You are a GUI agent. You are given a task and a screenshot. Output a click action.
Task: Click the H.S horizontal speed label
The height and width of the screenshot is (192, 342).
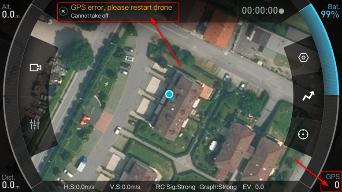tap(79, 187)
